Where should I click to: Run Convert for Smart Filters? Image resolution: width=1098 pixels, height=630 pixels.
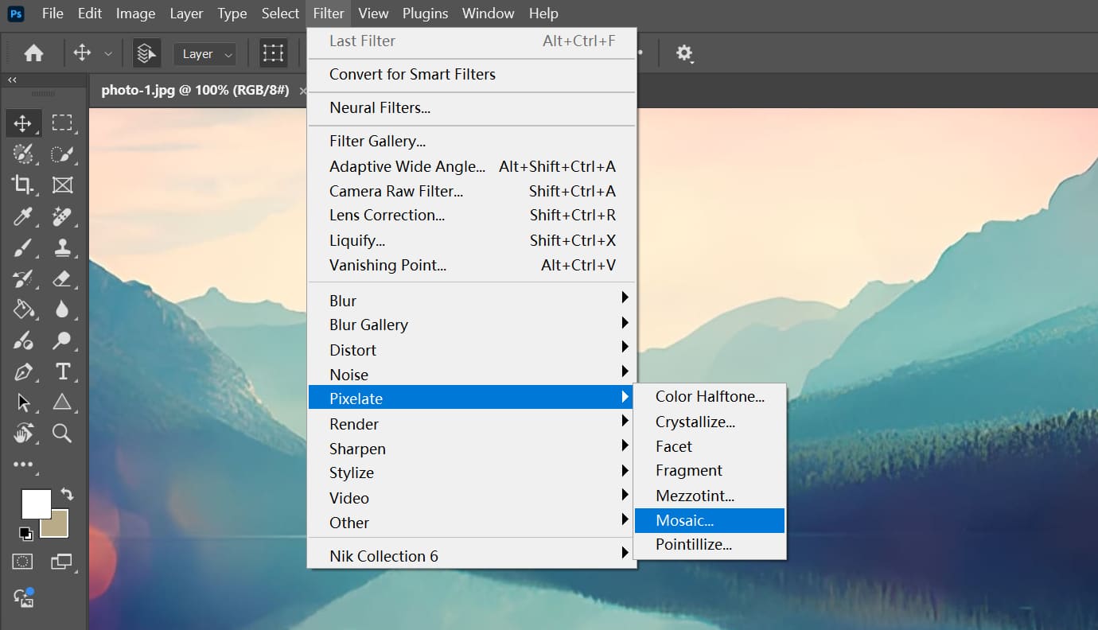point(412,74)
